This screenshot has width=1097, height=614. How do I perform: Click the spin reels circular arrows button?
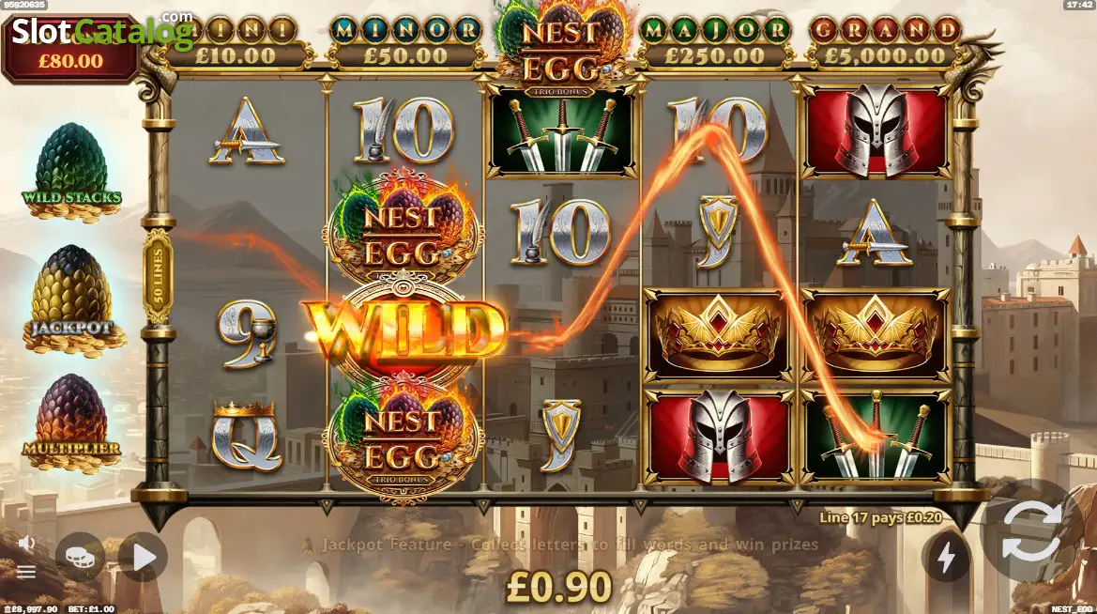click(x=1029, y=533)
